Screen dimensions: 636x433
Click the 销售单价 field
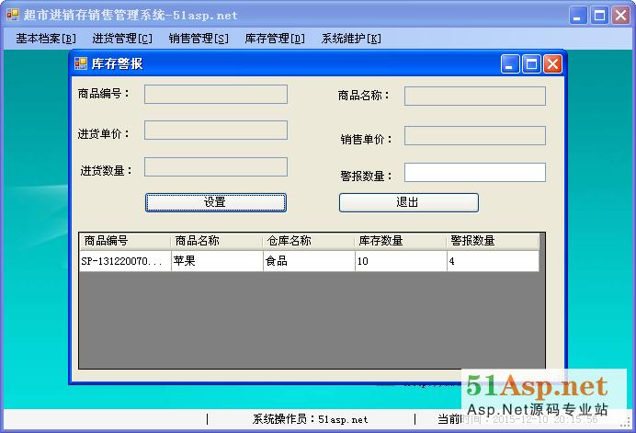(474, 136)
